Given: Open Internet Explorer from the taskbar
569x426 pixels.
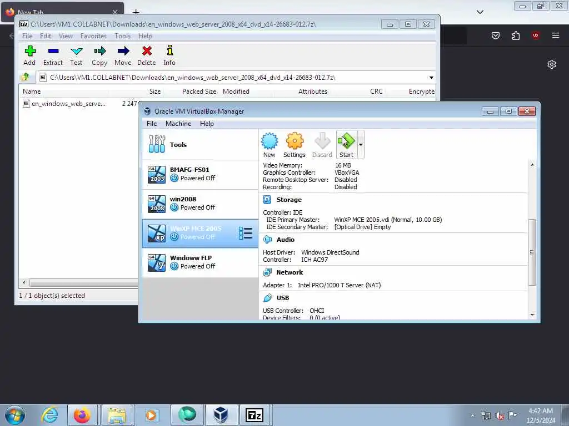Looking at the screenshot, I should point(49,415).
